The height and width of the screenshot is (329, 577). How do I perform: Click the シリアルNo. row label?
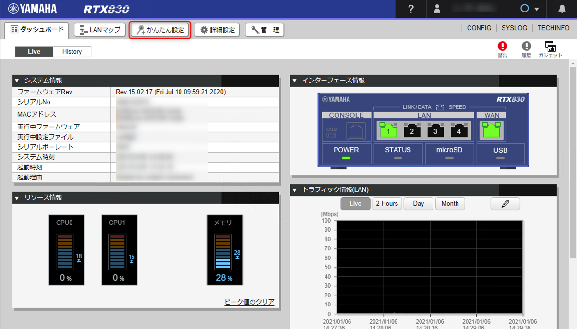pos(35,102)
